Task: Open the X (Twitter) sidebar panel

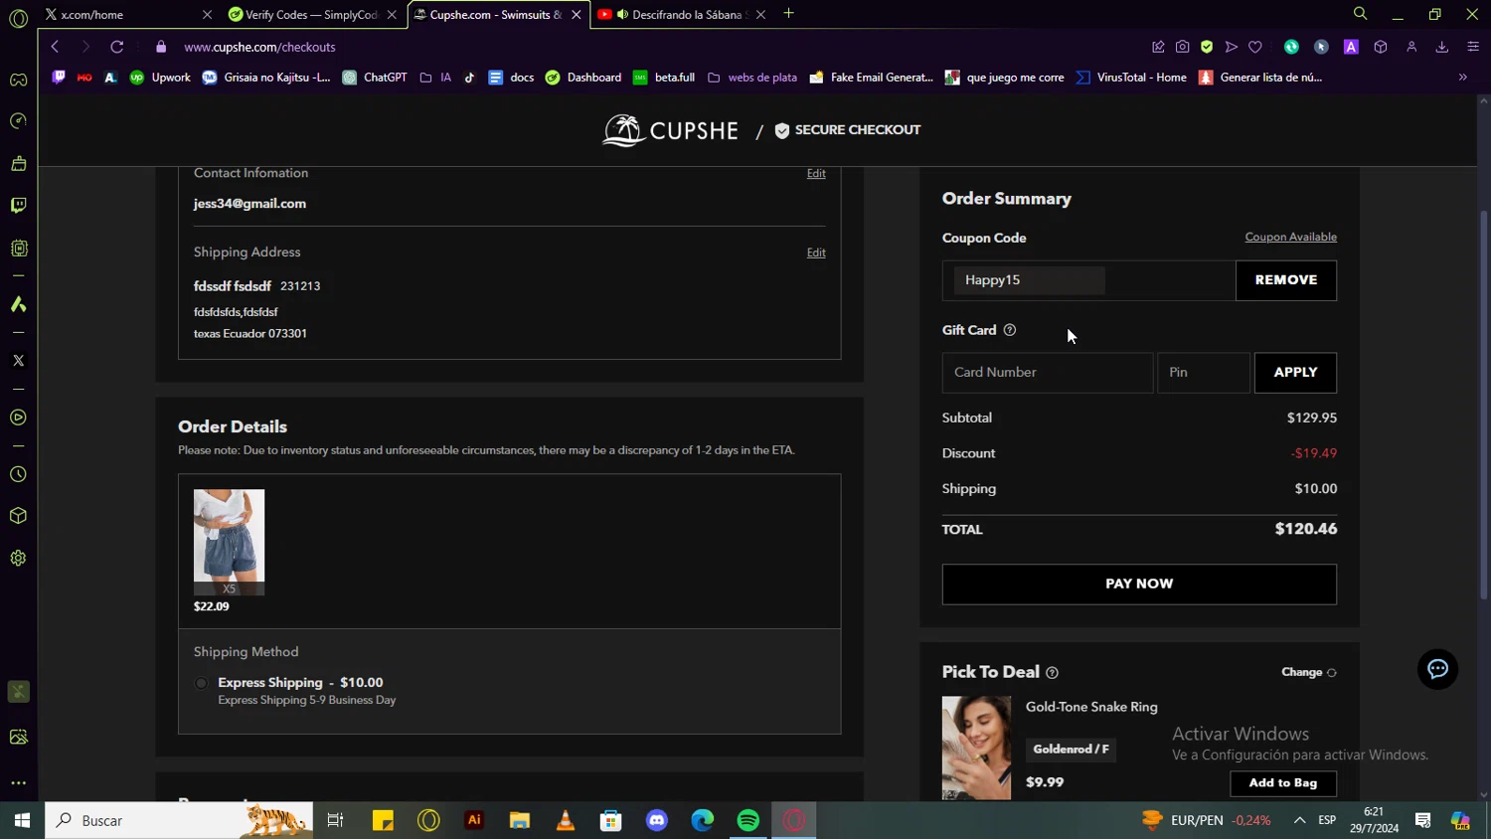Action: [x=18, y=361]
